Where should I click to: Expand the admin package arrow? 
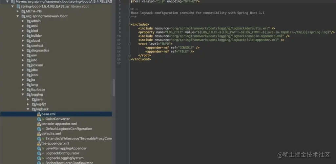[23, 21]
